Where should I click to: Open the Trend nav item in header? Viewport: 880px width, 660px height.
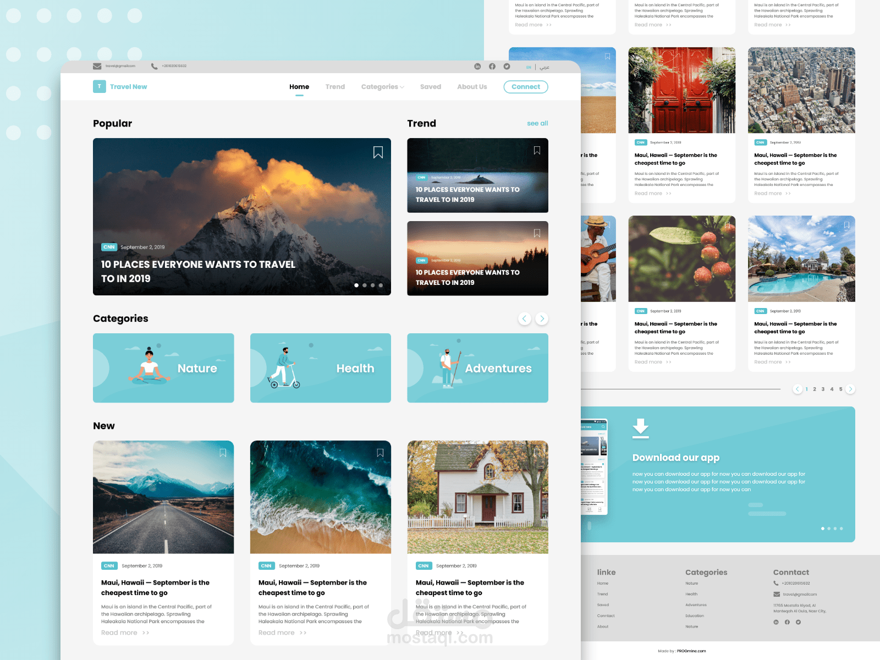pos(335,87)
